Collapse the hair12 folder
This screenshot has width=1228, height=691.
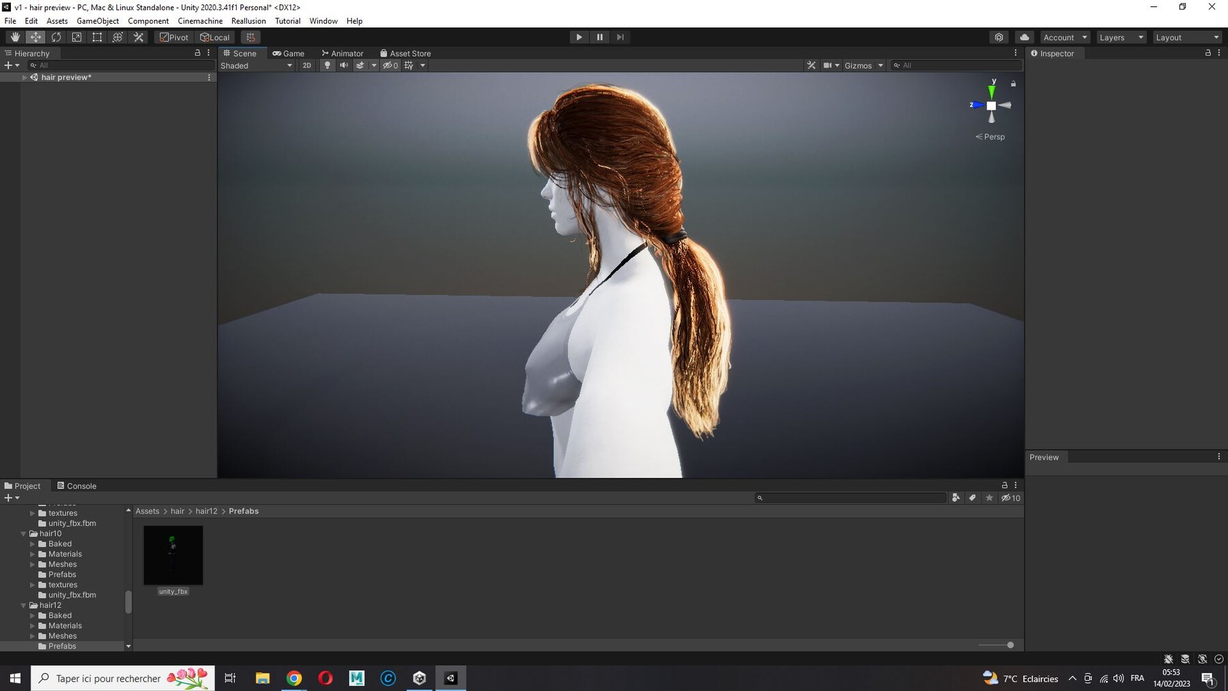click(x=24, y=605)
